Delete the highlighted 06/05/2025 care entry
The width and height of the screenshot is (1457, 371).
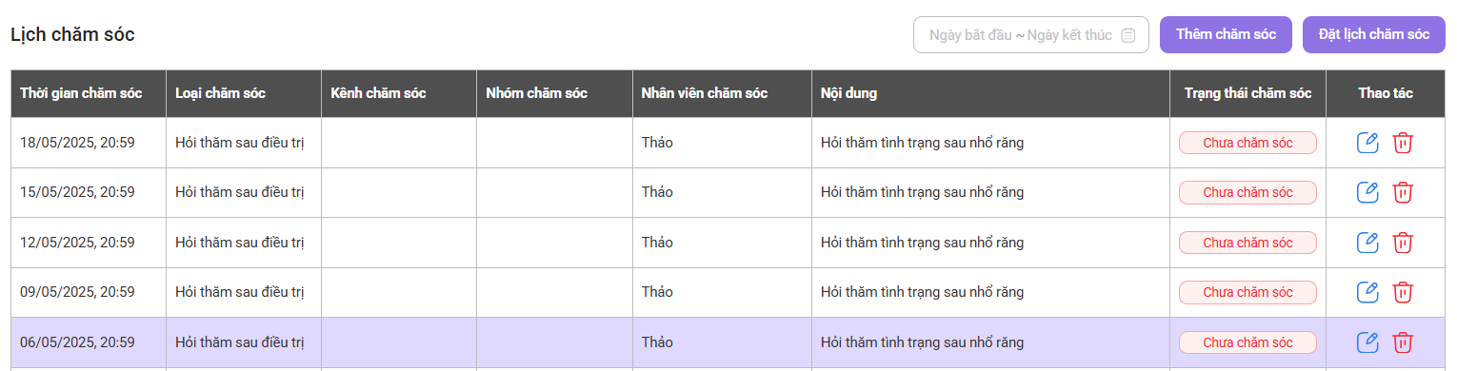coord(1403,342)
